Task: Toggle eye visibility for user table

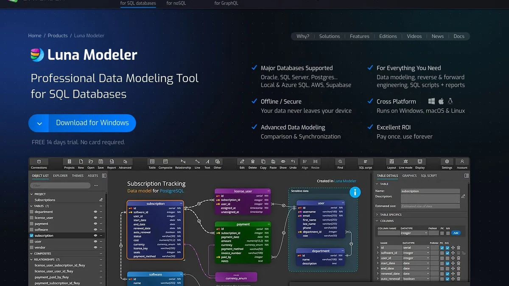Action: point(95,242)
